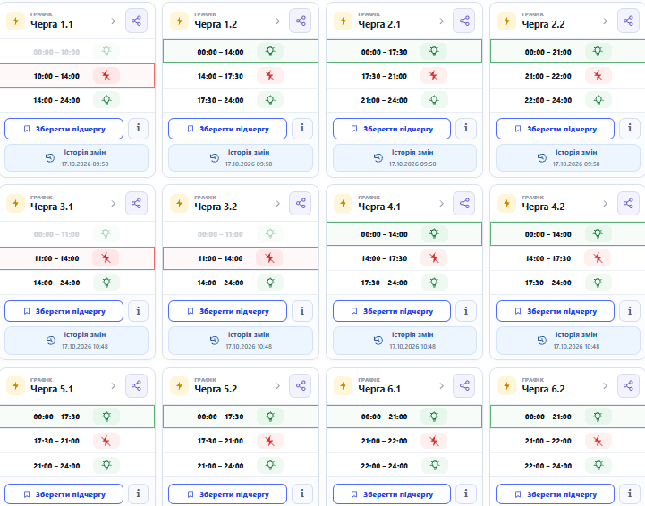Open info for Черга 1.2
The image size is (645, 506).
pos(302,129)
